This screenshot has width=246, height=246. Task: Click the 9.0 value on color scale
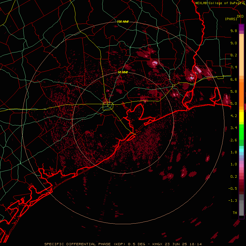tap(234, 43)
